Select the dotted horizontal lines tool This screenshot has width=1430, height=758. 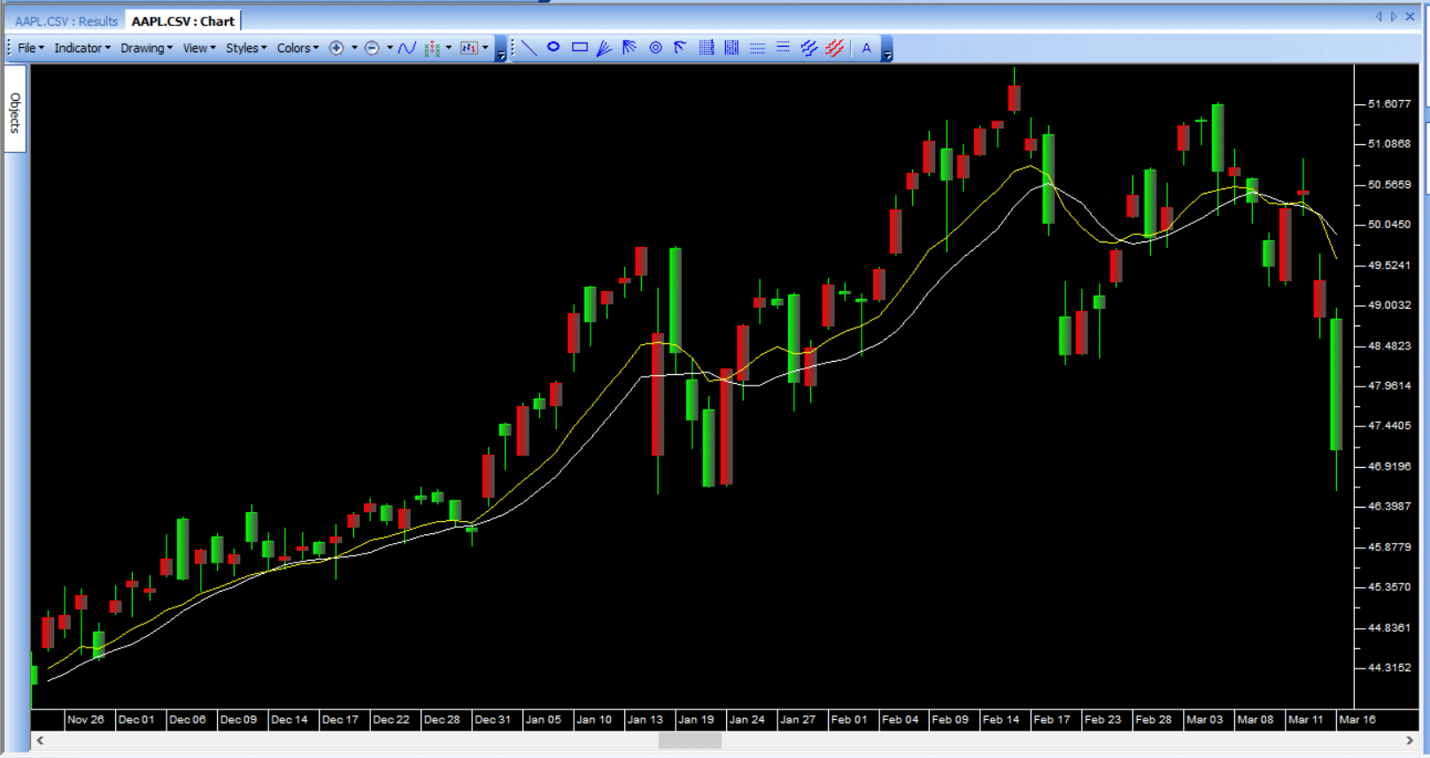click(x=758, y=48)
